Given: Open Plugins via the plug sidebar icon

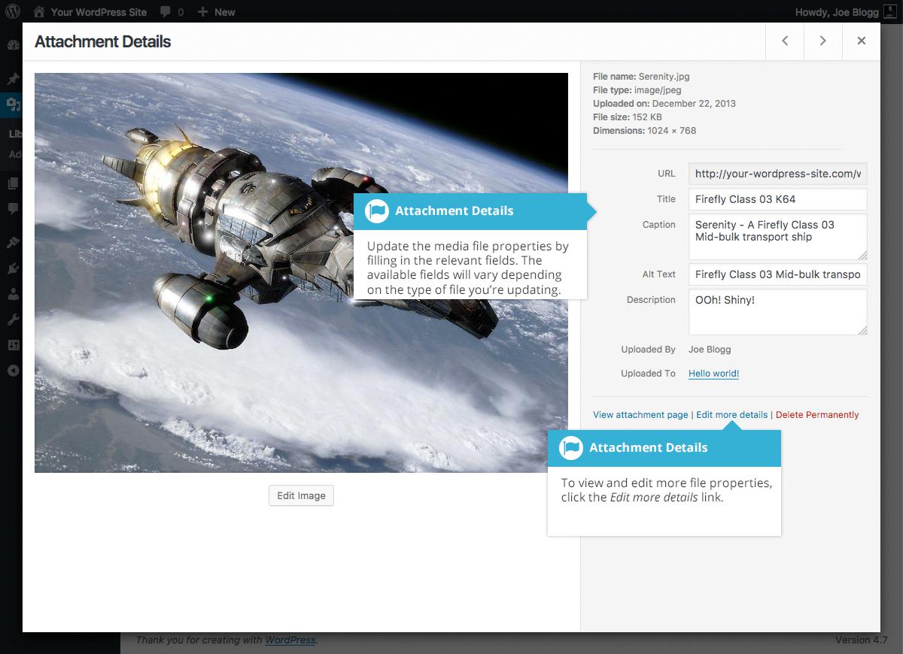Looking at the screenshot, I should (12, 268).
